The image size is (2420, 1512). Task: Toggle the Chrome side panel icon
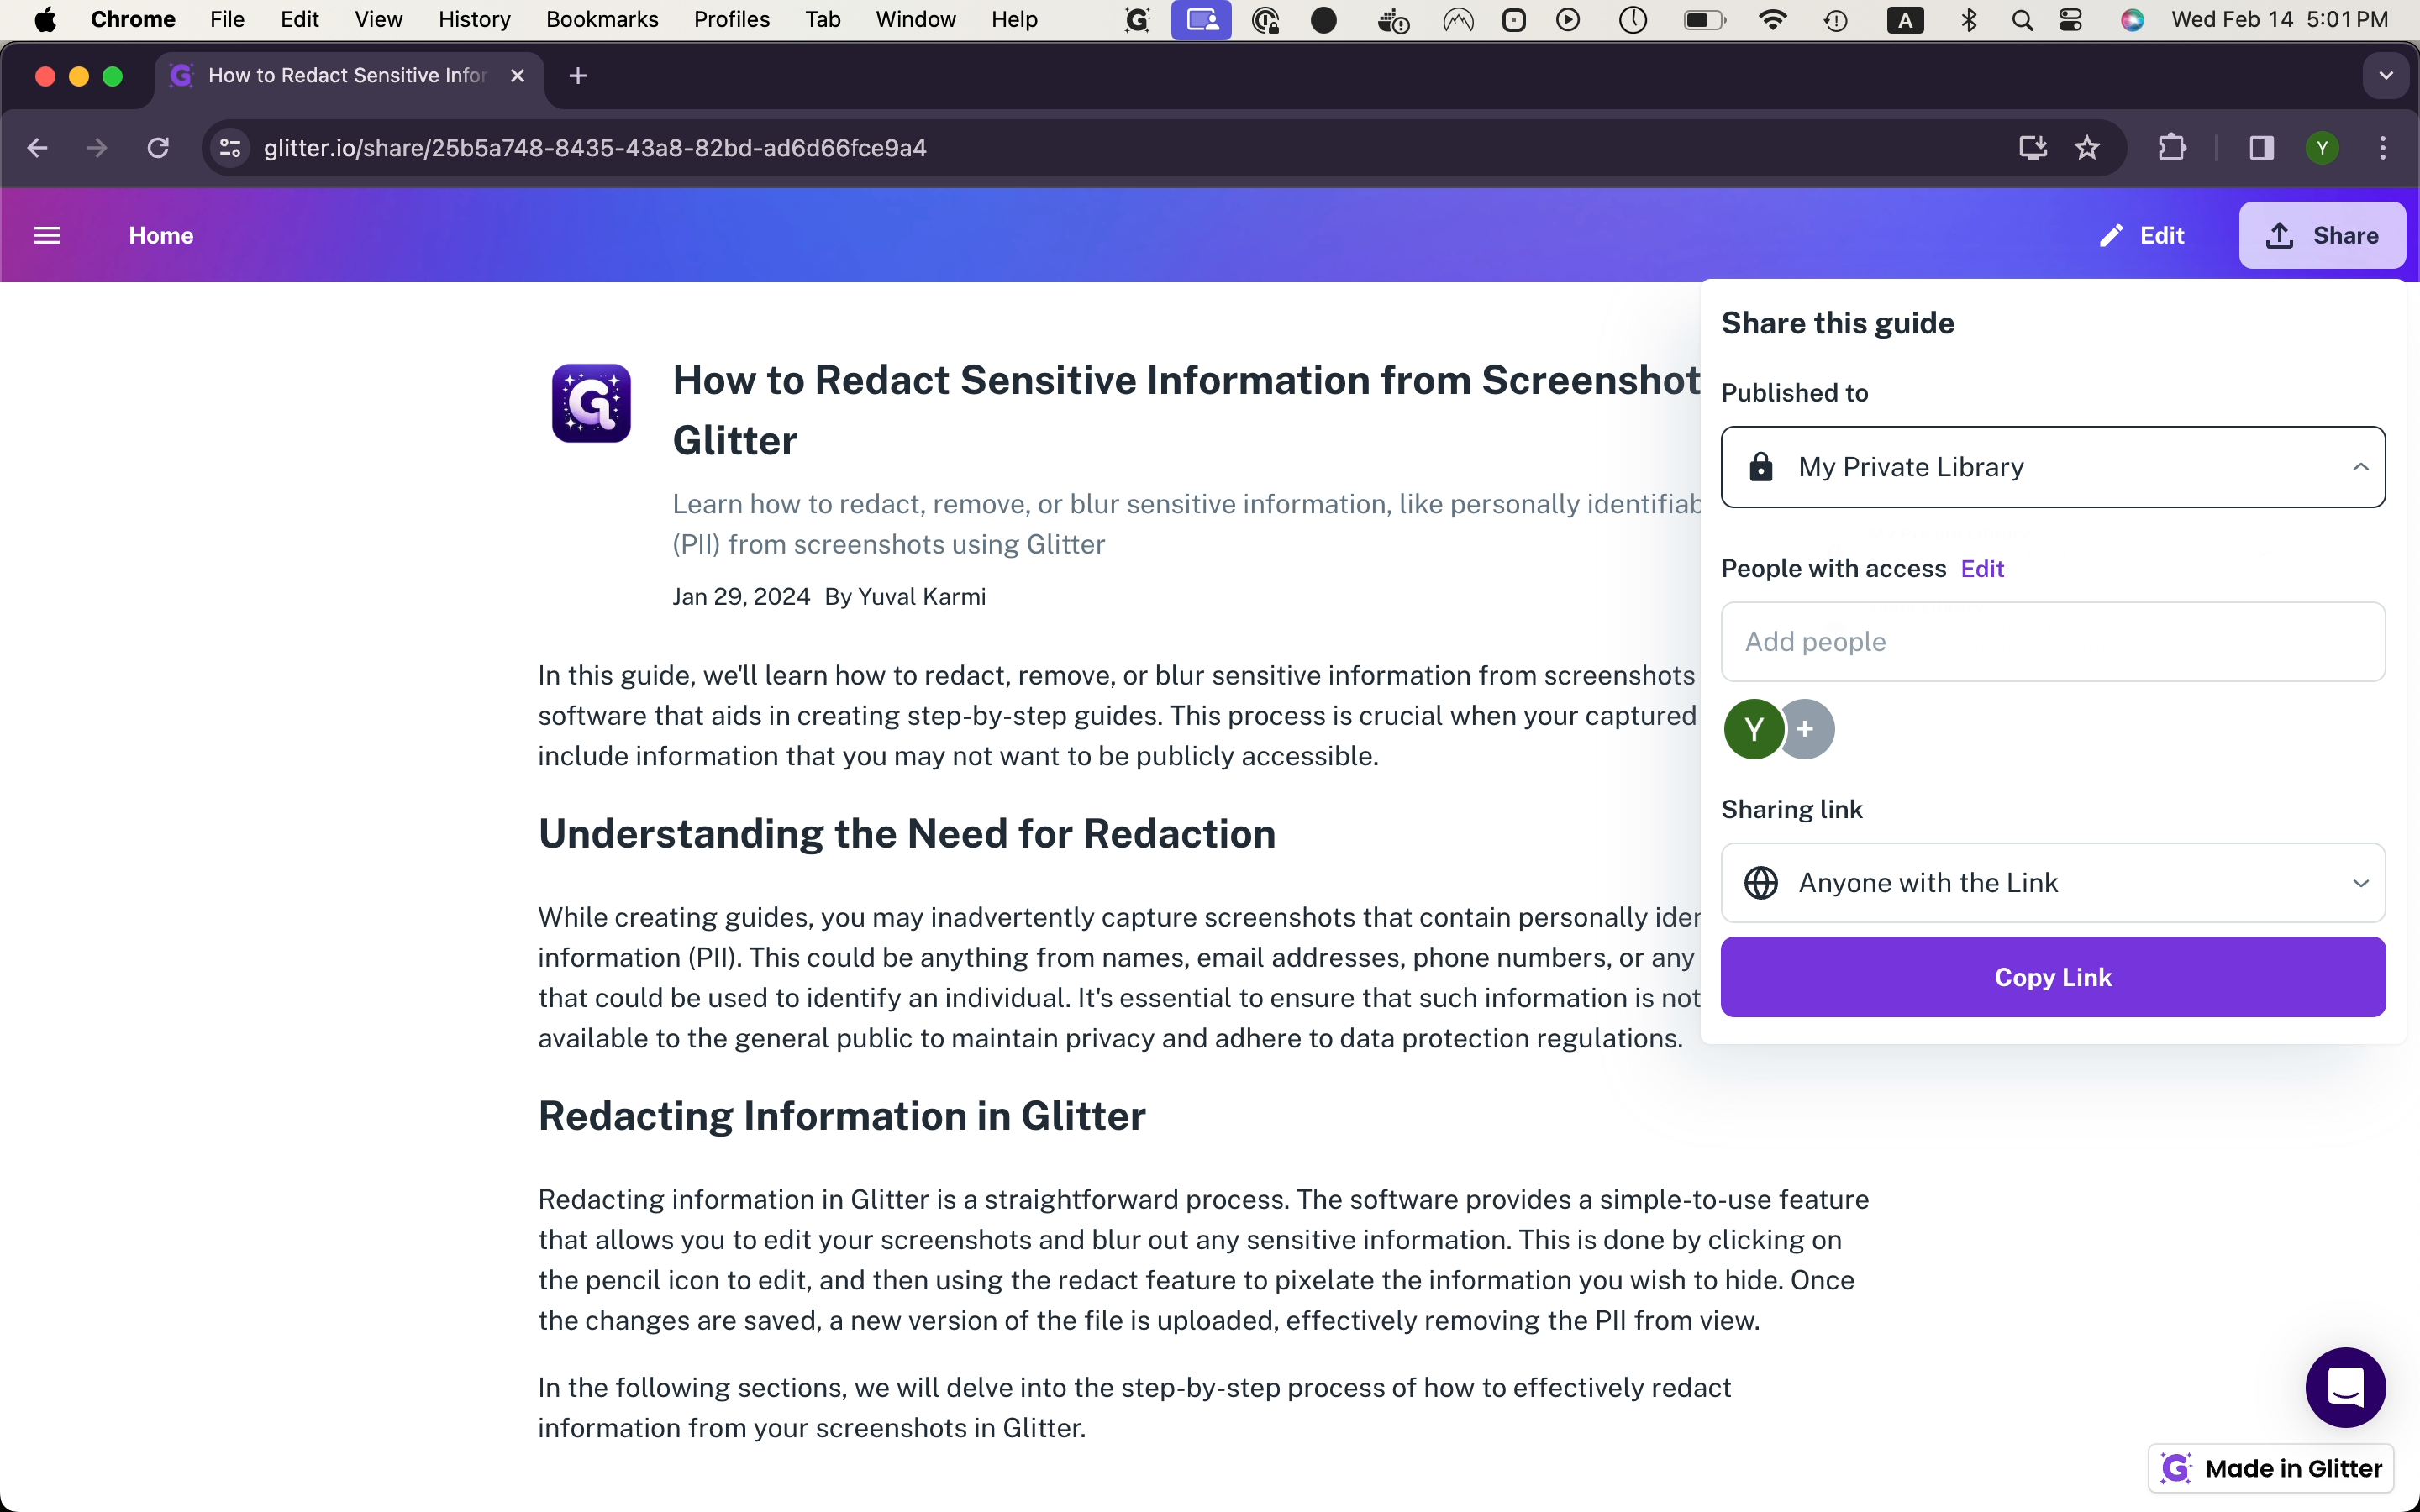(2262, 148)
